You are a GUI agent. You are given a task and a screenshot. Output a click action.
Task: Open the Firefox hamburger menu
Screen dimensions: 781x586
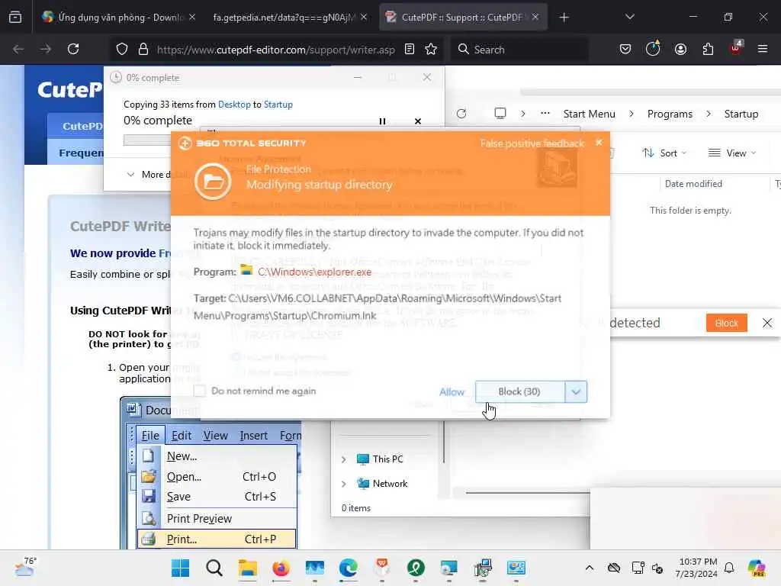[x=762, y=49]
